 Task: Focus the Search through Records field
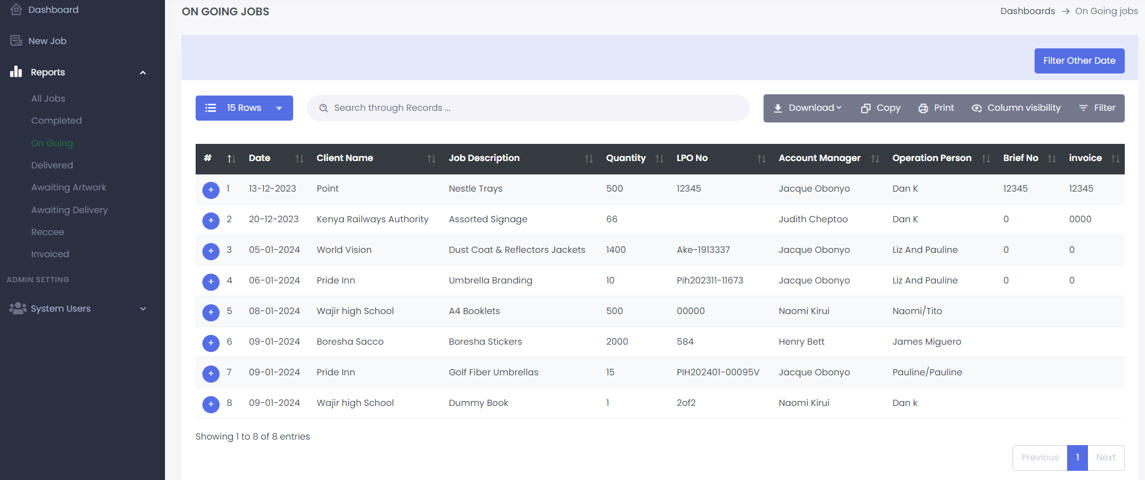(x=528, y=108)
